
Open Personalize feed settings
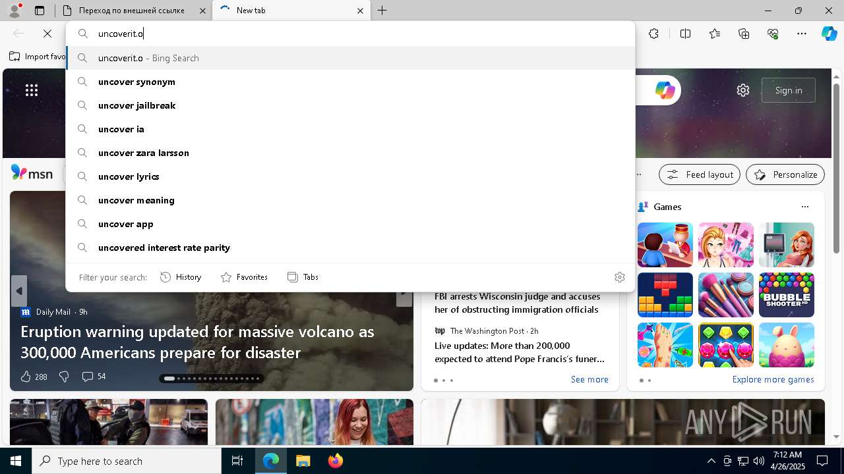785,174
